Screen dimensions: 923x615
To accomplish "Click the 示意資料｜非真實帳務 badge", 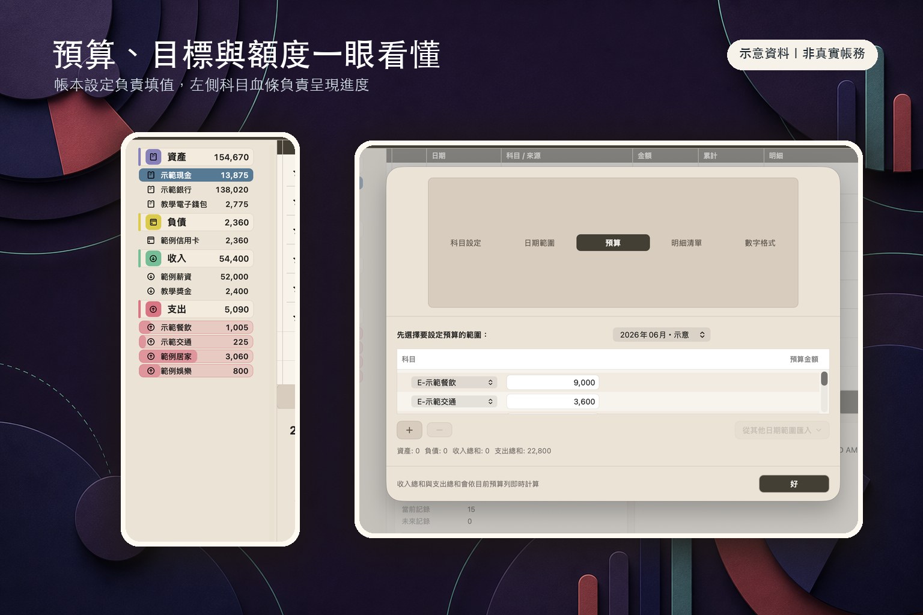I will 802,54.
